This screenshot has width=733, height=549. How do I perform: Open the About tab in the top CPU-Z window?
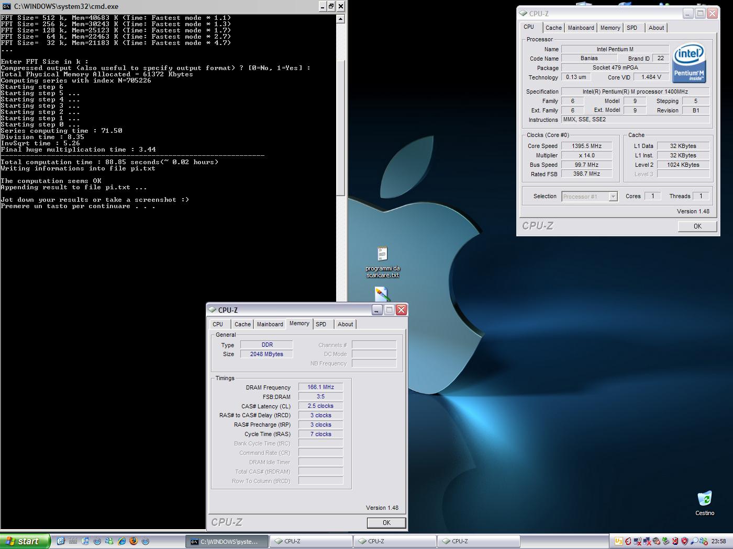[x=656, y=28]
